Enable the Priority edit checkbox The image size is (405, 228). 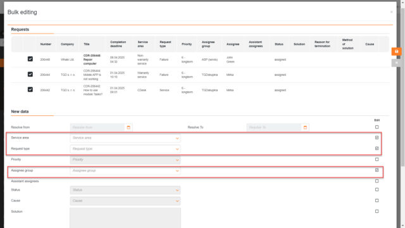[x=377, y=159]
